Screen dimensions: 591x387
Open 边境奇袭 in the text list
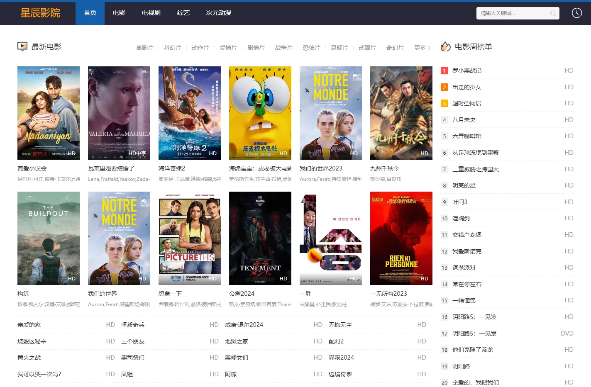coord(340,374)
